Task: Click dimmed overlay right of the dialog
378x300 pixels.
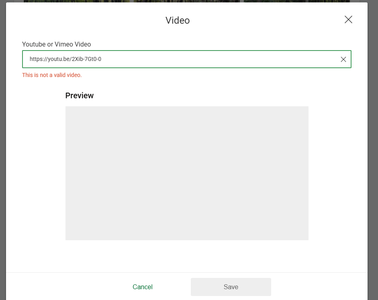Action: pos(373,160)
